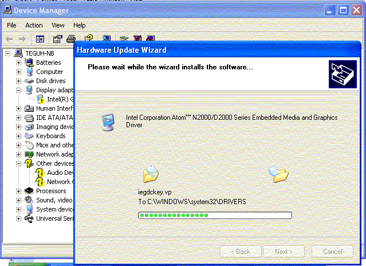Image resolution: width=366 pixels, height=266 pixels.
Task: Select the TEGUH-NB computer icon
Action: tap(18, 53)
